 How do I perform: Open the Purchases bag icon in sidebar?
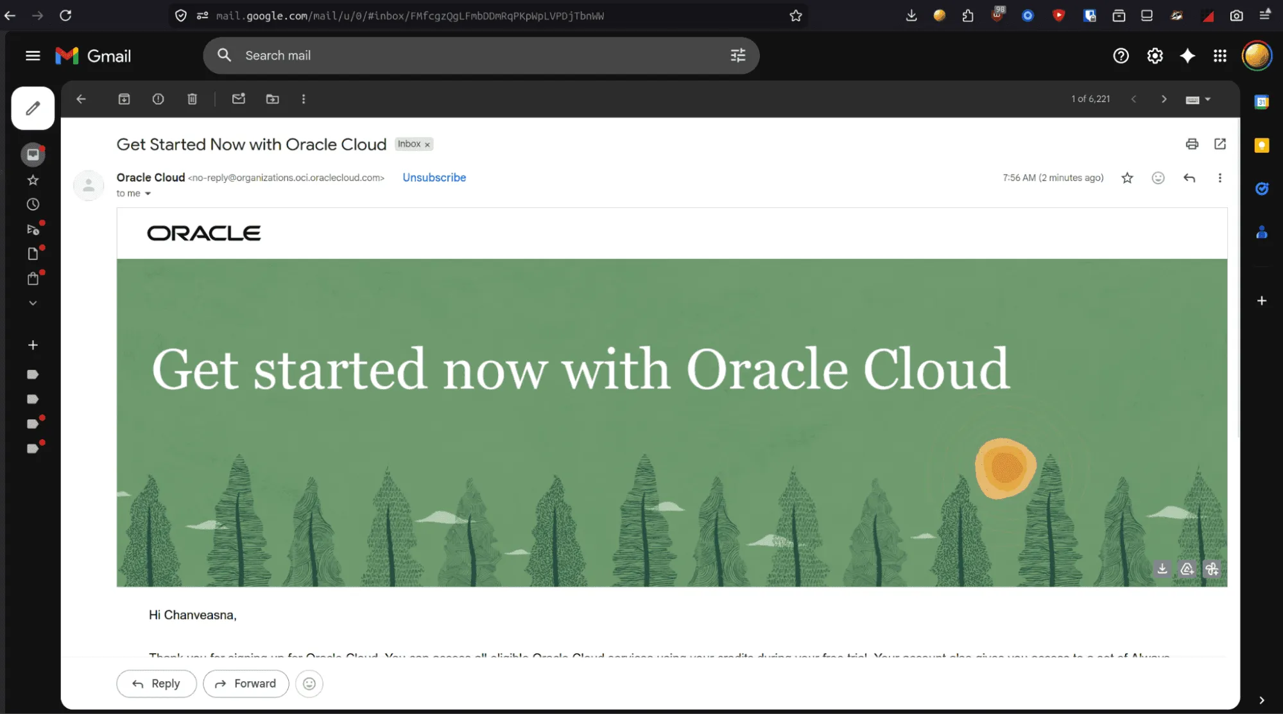point(33,279)
